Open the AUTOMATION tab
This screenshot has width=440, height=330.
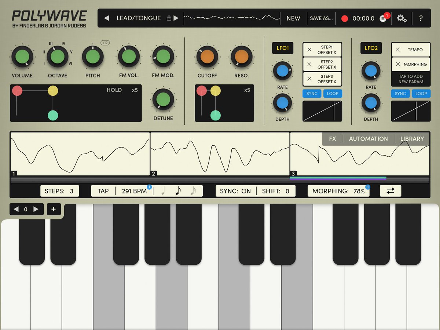pos(368,139)
